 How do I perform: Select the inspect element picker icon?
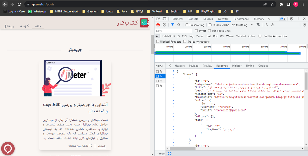pos(158,19)
